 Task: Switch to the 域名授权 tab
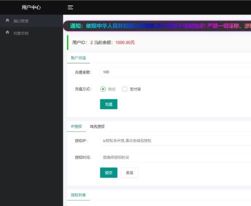[97, 126]
